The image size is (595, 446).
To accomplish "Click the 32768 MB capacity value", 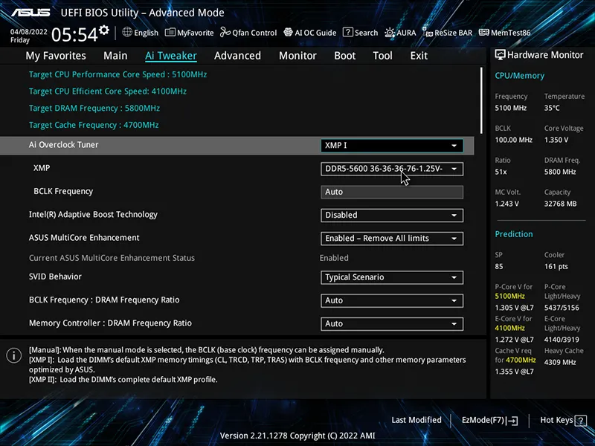I will (x=560, y=204).
